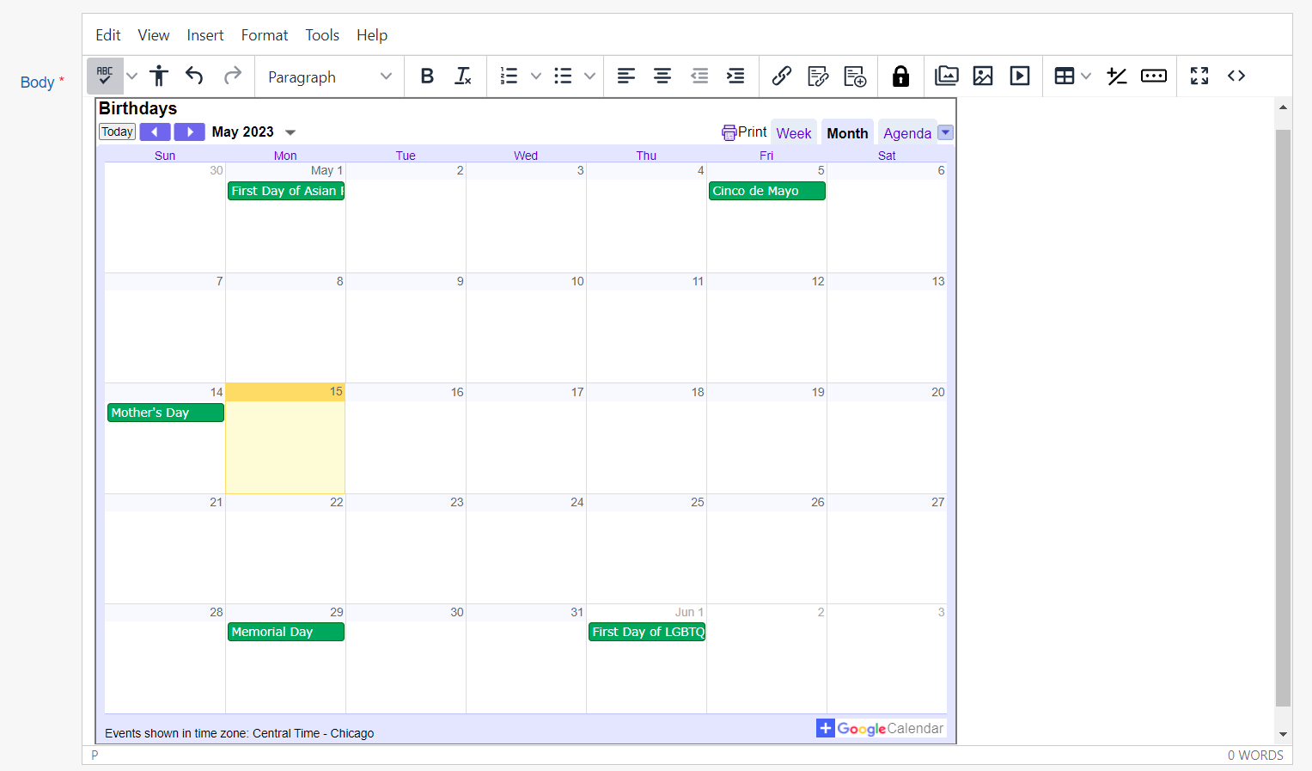The height and width of the screenshot is (771, 1312).
Task: Go to previous month
Action: pos(155,132)
